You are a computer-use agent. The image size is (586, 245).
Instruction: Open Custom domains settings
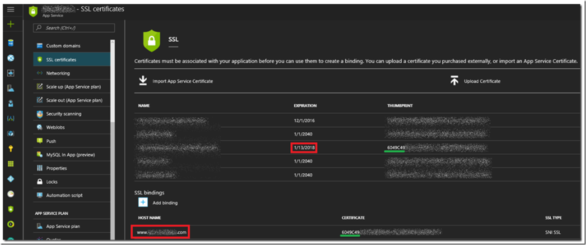63,46
